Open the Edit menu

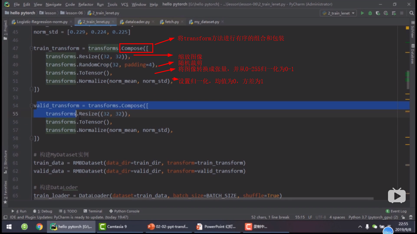pos(27,5)
